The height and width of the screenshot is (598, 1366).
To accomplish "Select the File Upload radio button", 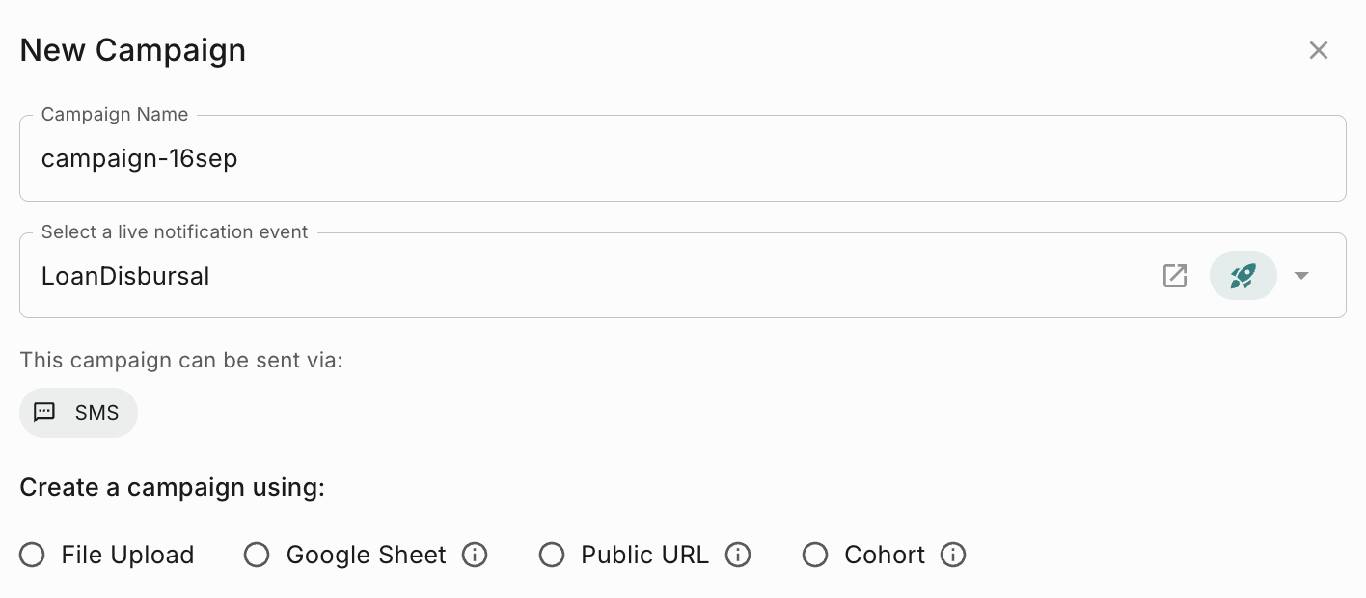I will click(33, 556).
